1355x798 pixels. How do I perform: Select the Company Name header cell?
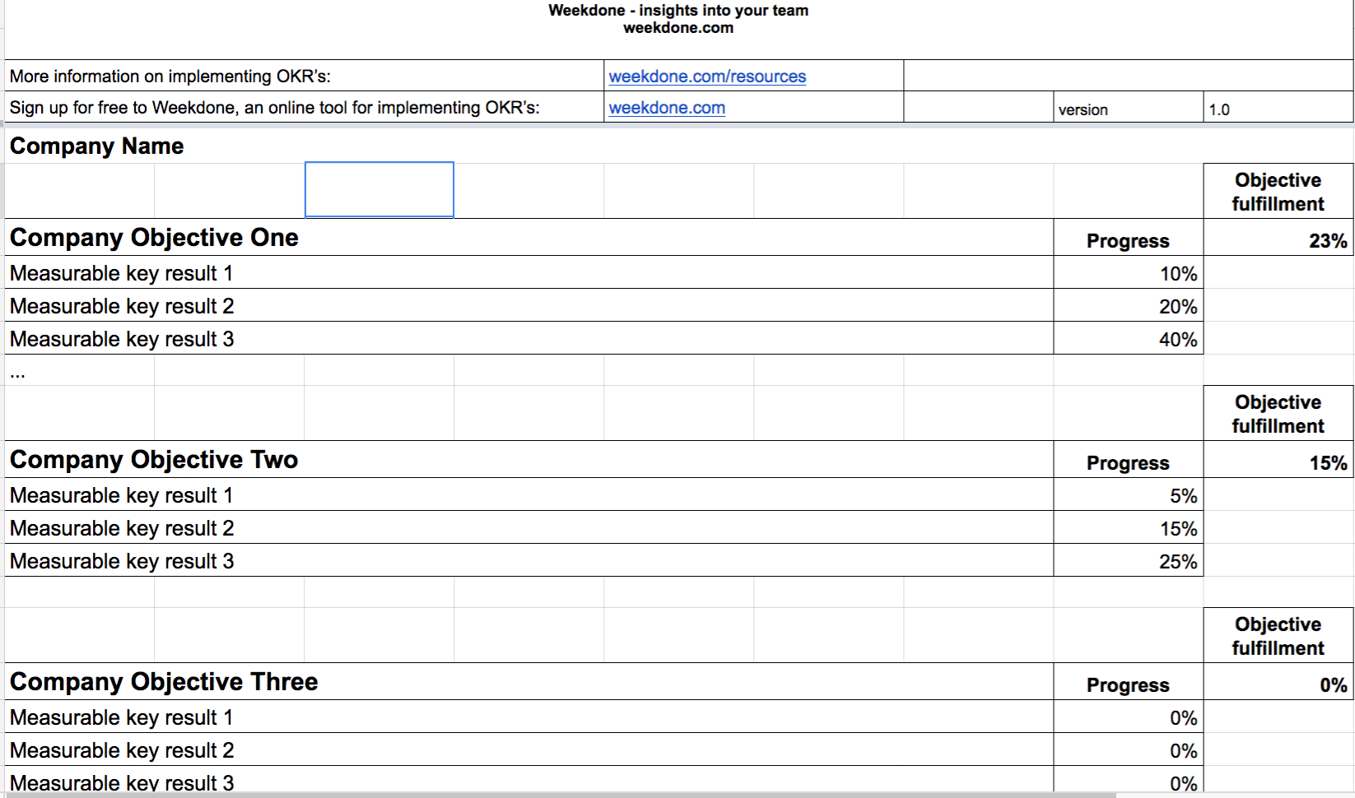pos(95,146)
